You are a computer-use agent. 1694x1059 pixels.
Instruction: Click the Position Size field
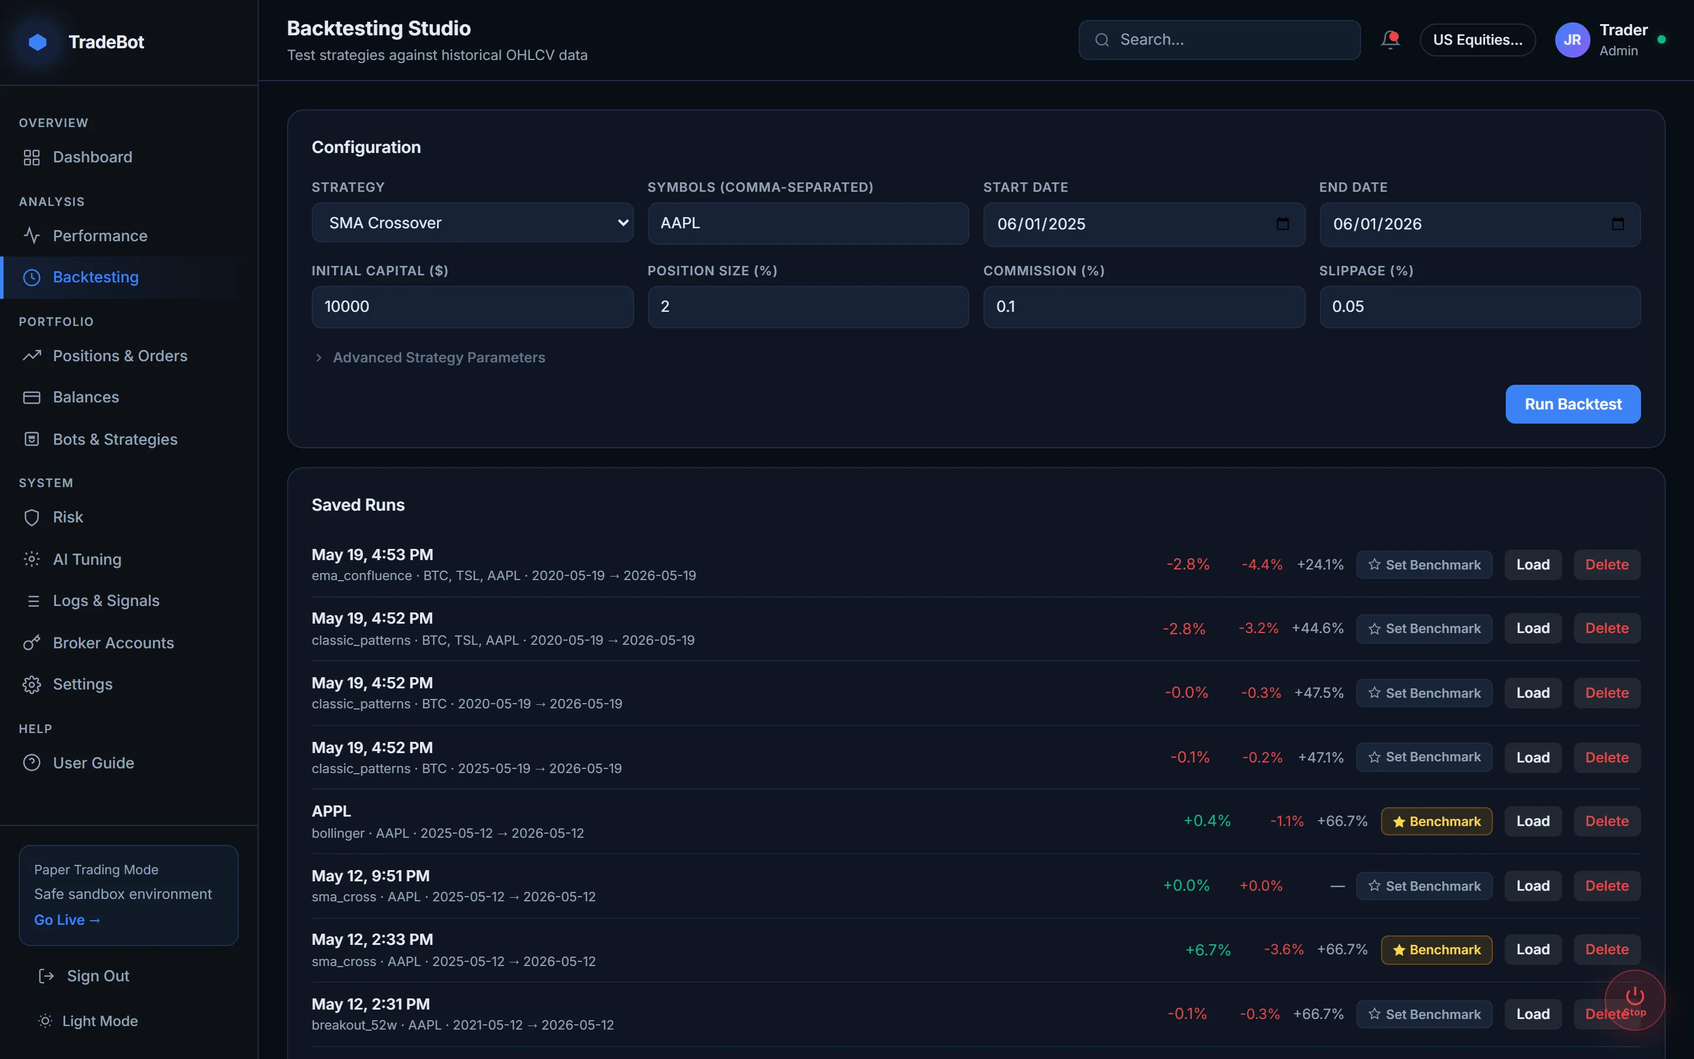(808, 307)
